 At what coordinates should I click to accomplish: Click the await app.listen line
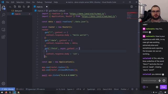60,75
